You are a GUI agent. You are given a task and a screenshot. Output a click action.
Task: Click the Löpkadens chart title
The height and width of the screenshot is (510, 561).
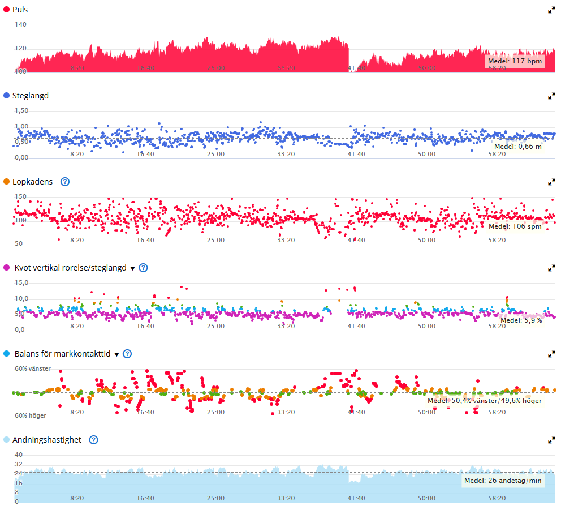[33, 182]
